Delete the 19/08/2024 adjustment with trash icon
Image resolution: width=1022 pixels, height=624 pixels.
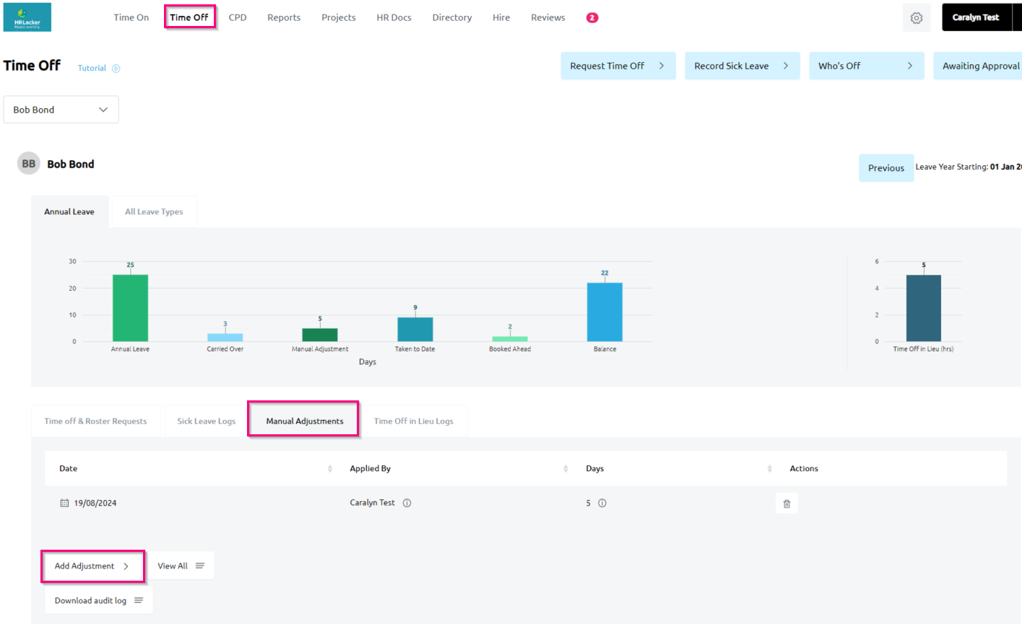point(787,504)
